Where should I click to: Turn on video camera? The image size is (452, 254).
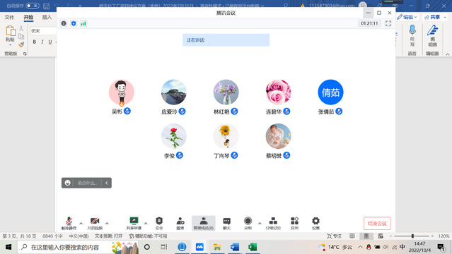pos(95,223)
